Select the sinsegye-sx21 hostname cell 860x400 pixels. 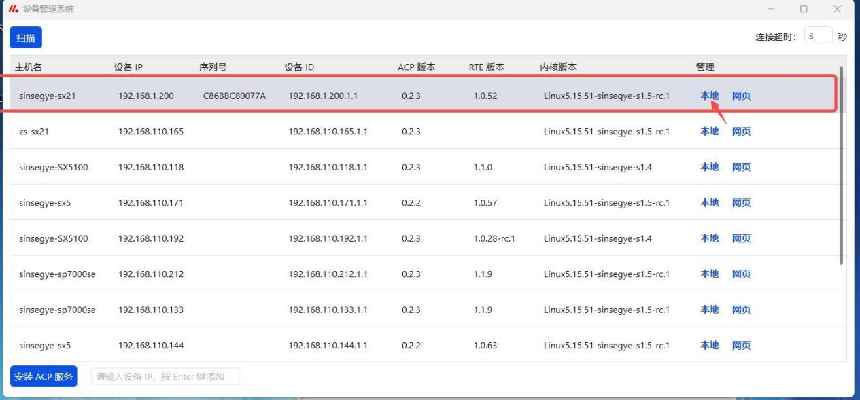pos(48,96)
